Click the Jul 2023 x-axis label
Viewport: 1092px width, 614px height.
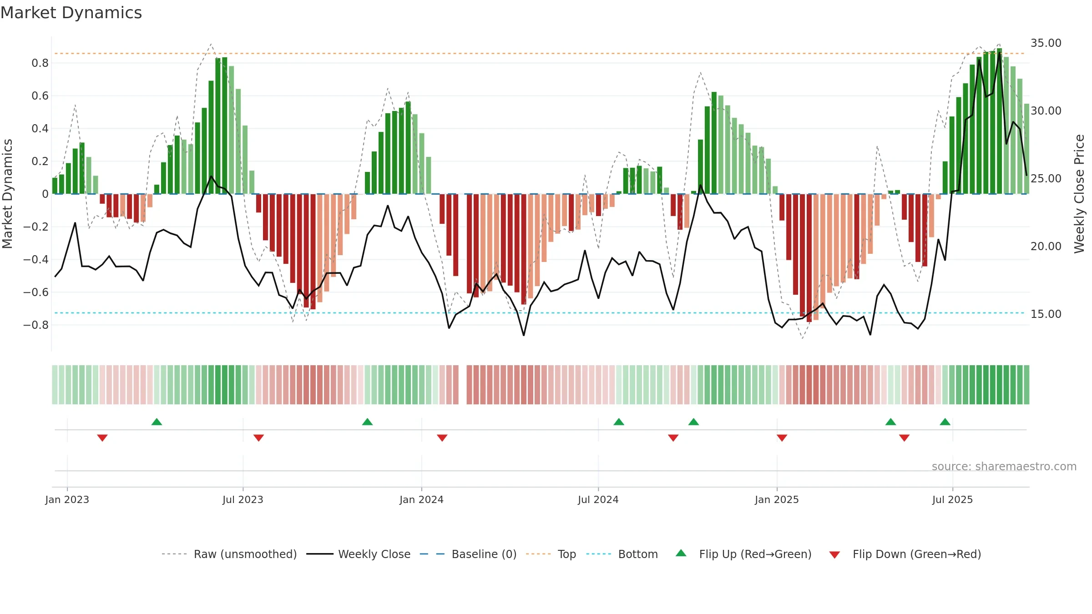[243, 499]
